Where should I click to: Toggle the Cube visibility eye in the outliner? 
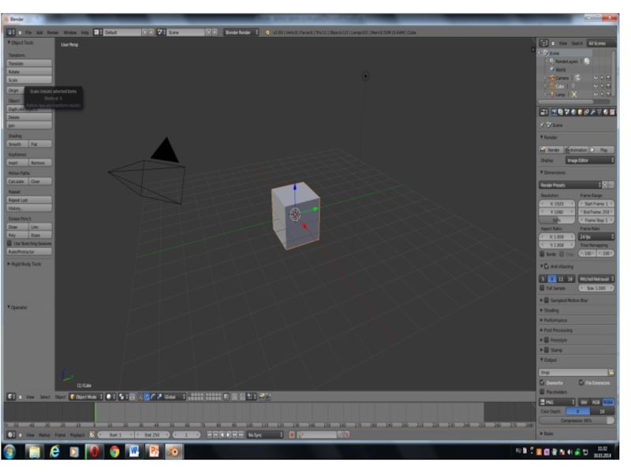pyautogui.click(x=596, y=86)
